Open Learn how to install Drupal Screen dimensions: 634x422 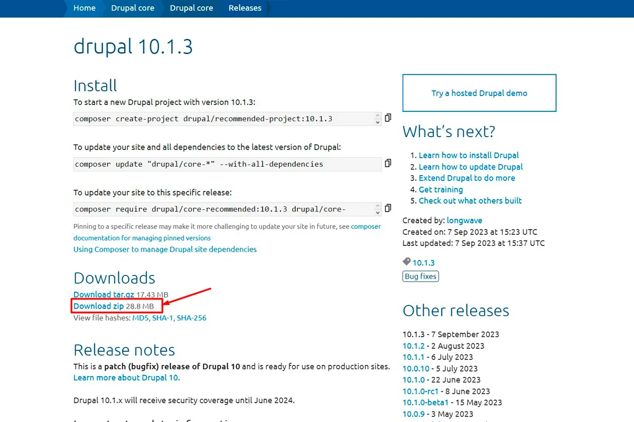(469, 155)
